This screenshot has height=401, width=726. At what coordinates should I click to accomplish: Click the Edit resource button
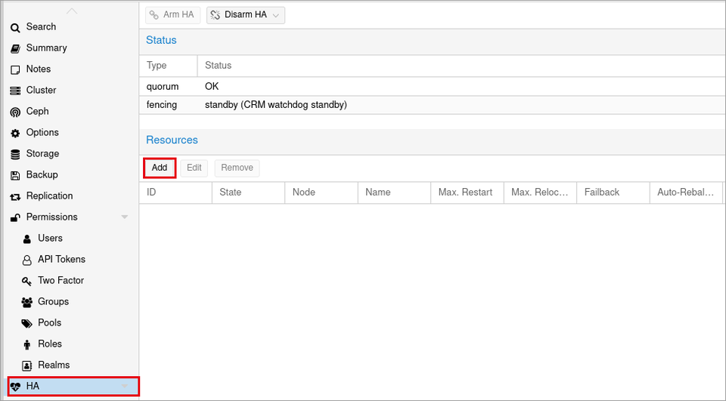click(194, 168)
